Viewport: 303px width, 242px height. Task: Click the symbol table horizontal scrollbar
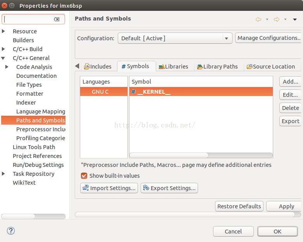169,155
